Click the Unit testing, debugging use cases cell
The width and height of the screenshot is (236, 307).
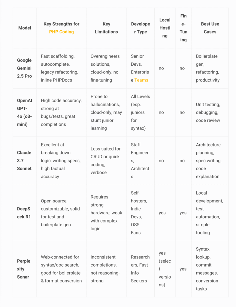(x=209, y=112)
